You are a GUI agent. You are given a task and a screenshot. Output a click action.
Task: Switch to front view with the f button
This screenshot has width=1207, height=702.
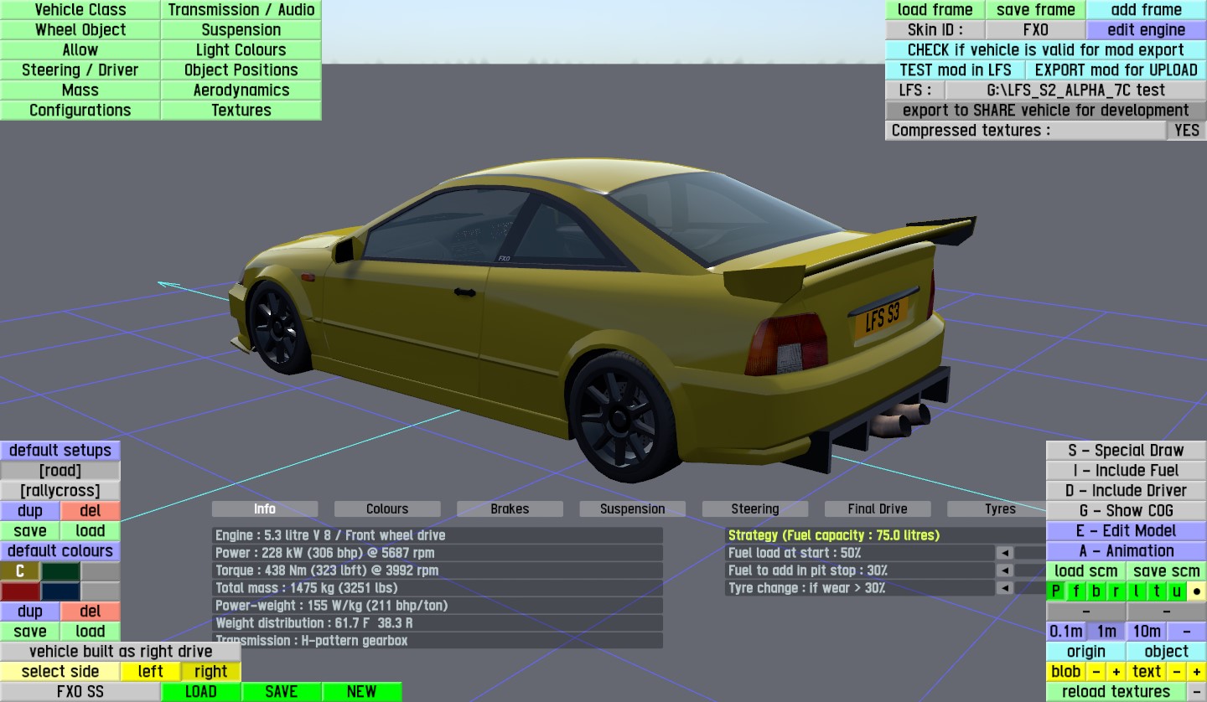pos(1075,591)
